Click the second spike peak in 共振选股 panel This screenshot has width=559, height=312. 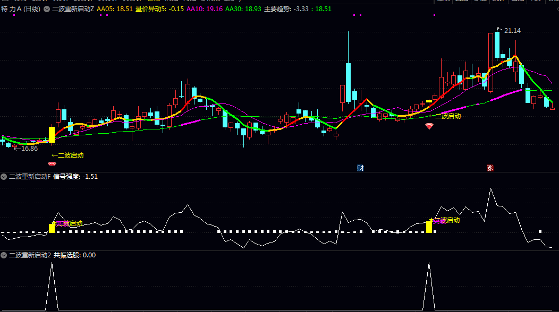click(x=429, y=264)
